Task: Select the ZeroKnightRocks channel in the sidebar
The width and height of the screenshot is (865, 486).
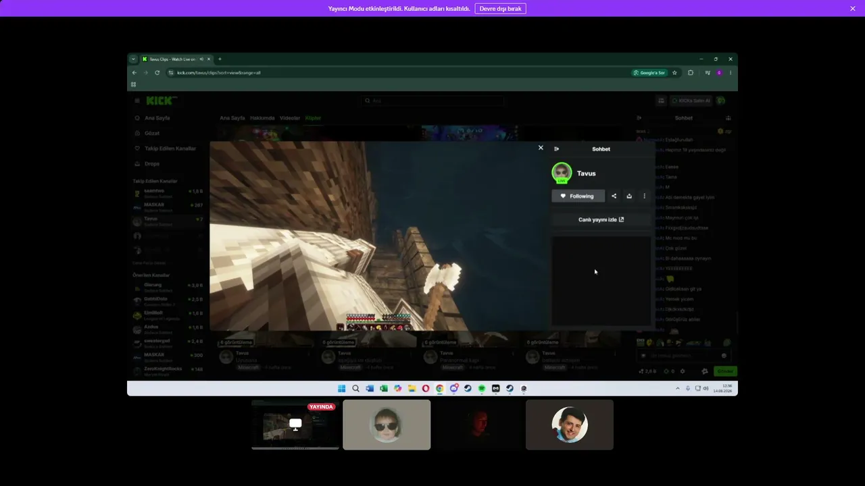Action: (168, 371)
